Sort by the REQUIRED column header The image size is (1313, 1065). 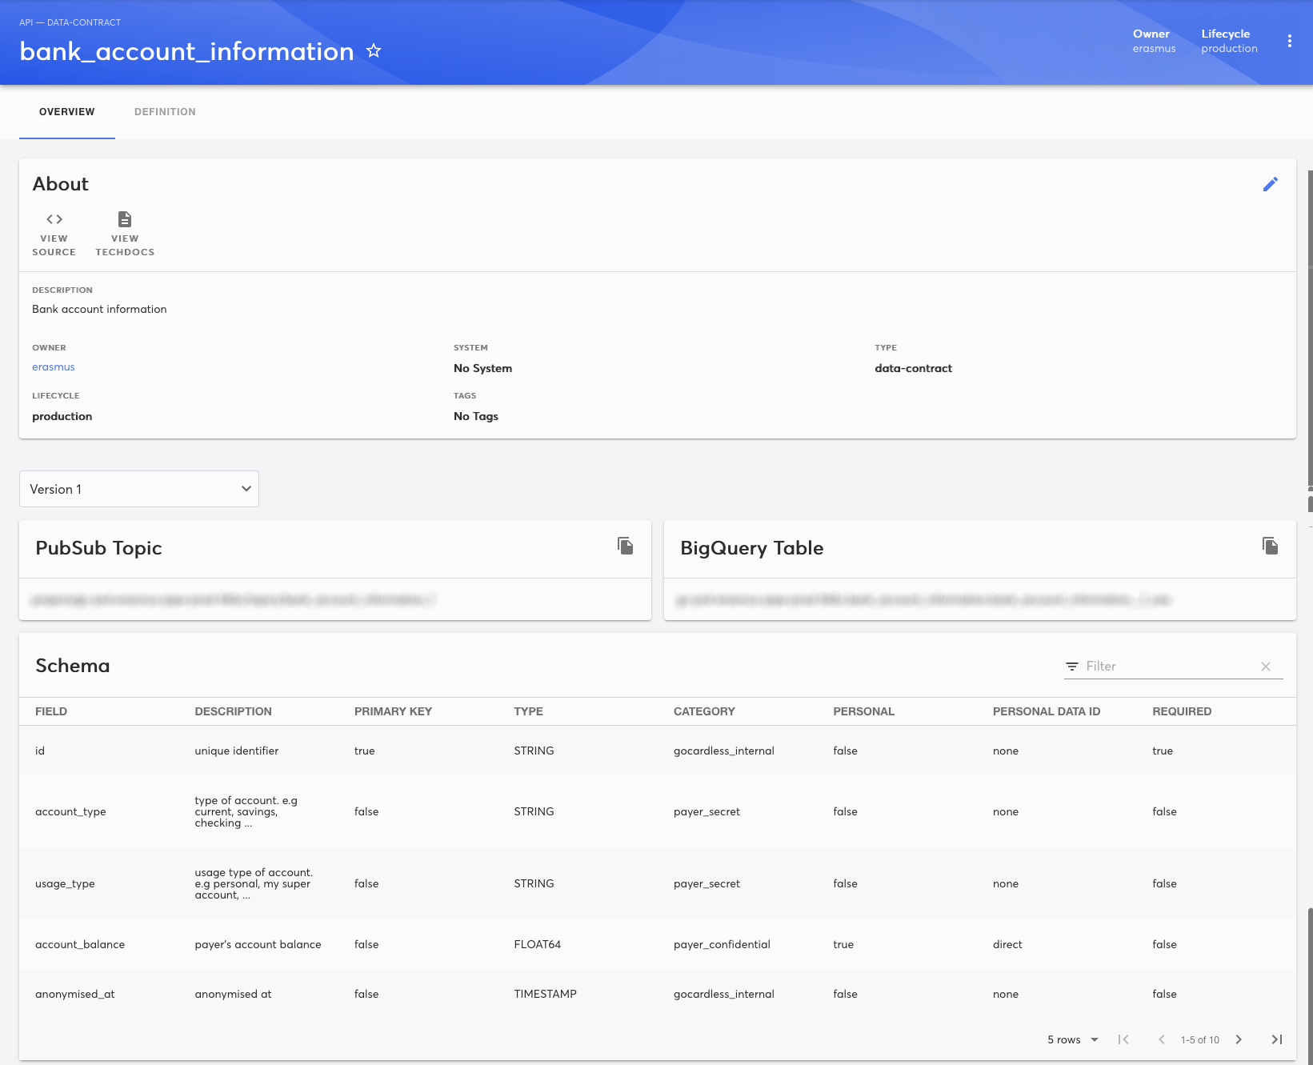point(1182,711)
